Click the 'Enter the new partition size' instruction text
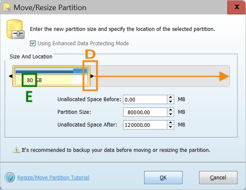Viewport: 246px width, 190px height. [x=123, y=29]
